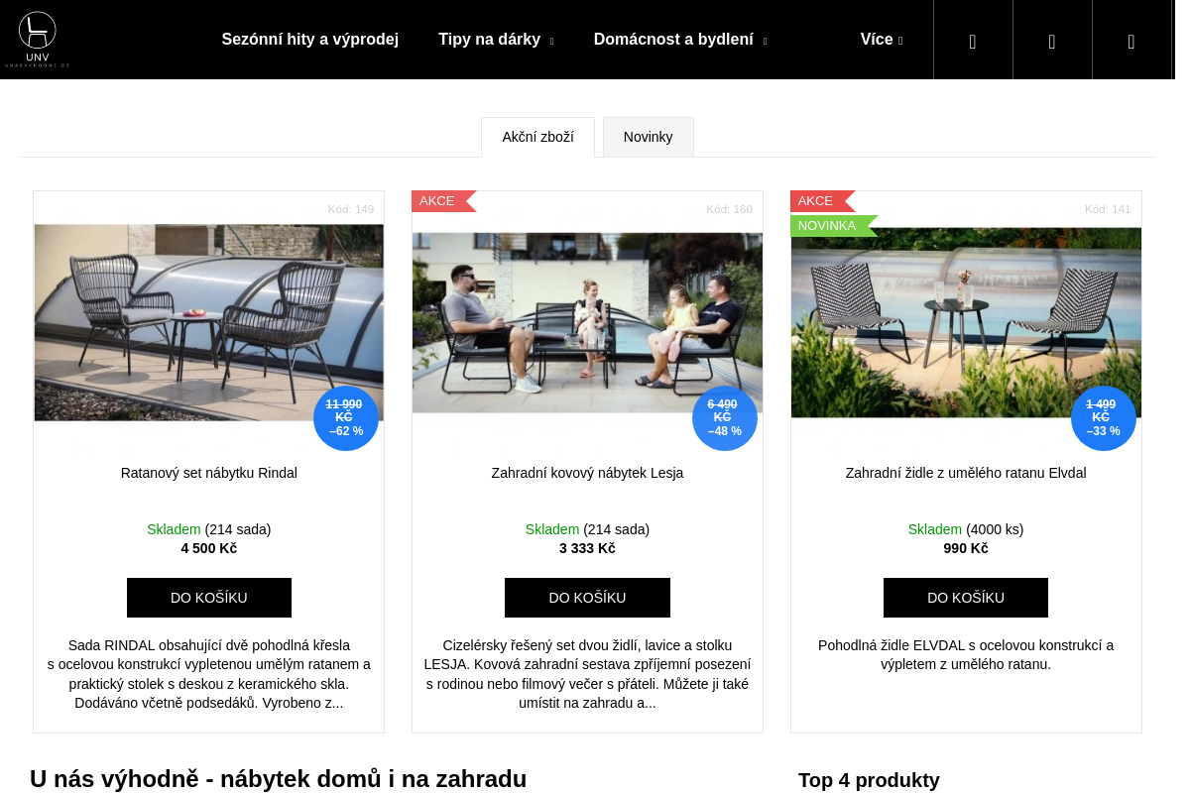Click the header icon right after Více

(973, 40)
